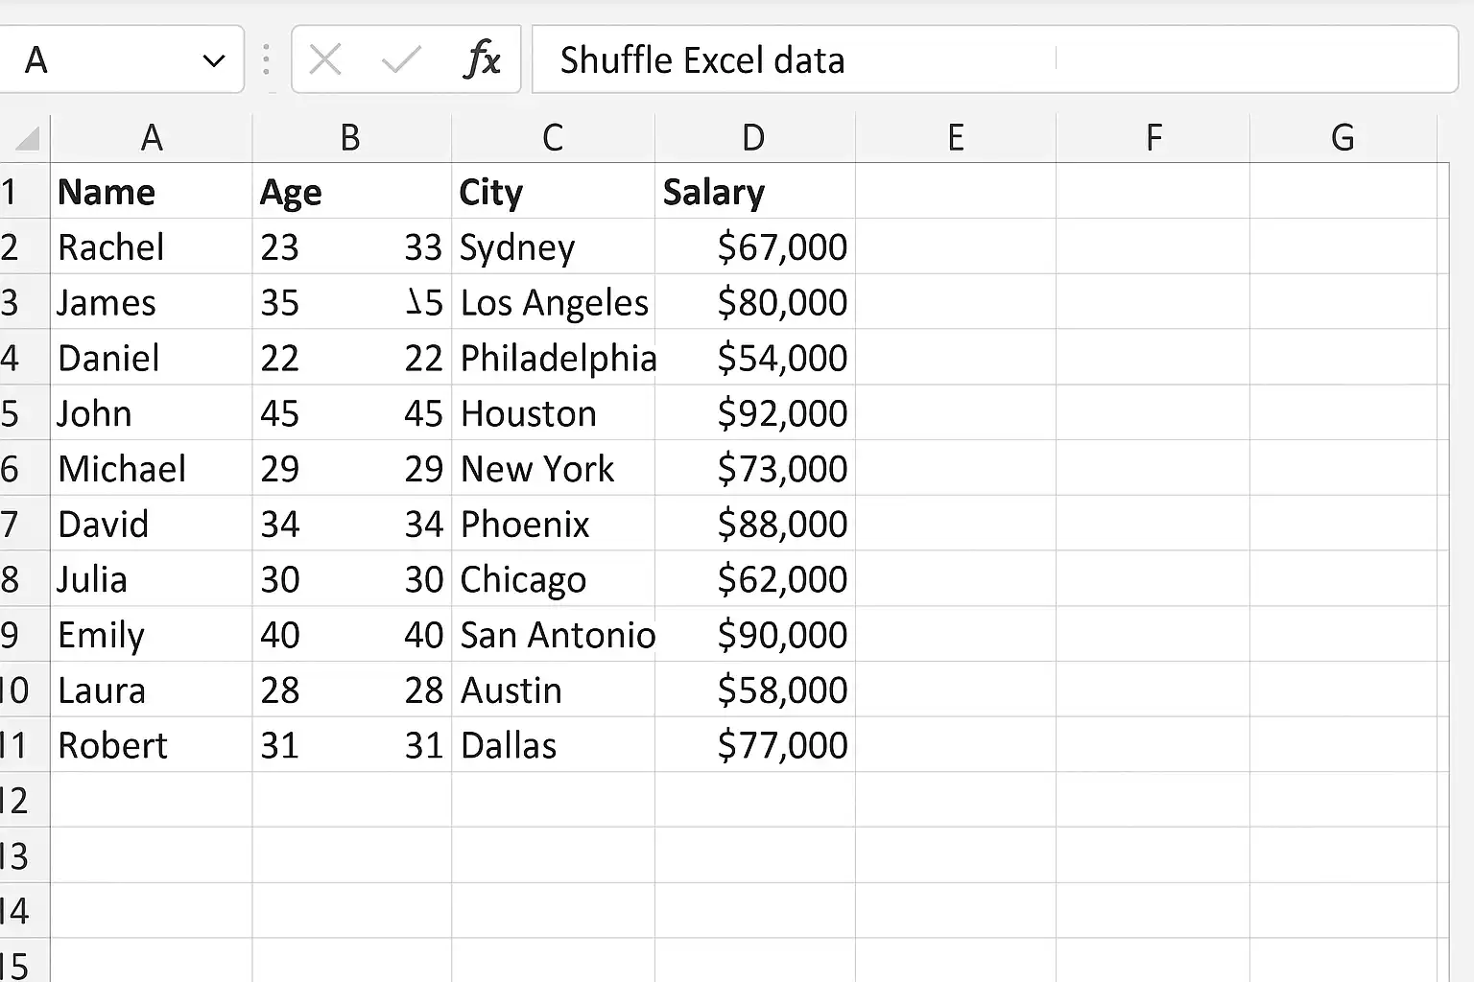1474x982 pixels.
Task: Click the cell containing Michael
Action: tap(152, 469)
